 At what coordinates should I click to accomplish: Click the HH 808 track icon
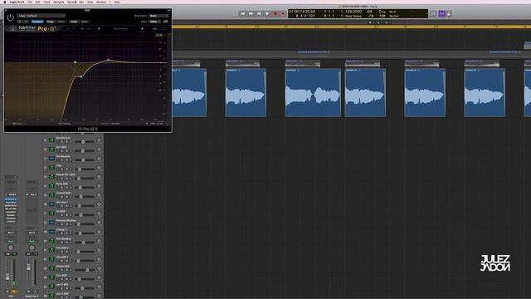(x=51, y=213)
